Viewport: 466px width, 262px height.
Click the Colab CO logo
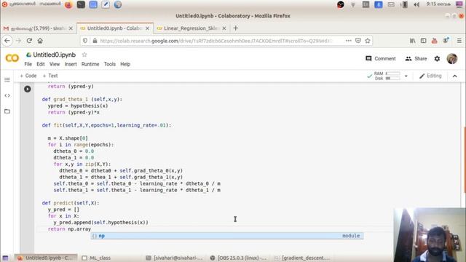coord(12,58)
